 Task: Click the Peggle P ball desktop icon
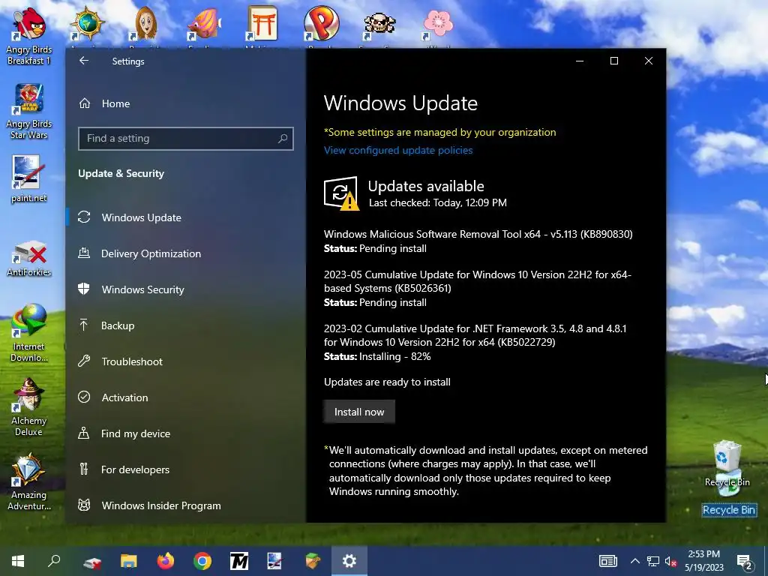coord(321,23)
